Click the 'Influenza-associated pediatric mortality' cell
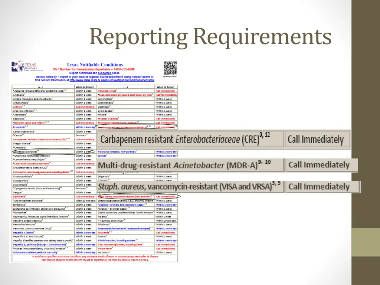The height and width of the screenshot is (285, 380). point(43,252)
